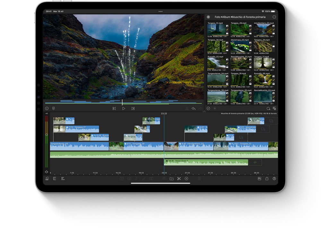This screenshot has height=231, width=321.
Task: Toggle the library select-all checkmark circle
Action: click(x=208, y=109)
